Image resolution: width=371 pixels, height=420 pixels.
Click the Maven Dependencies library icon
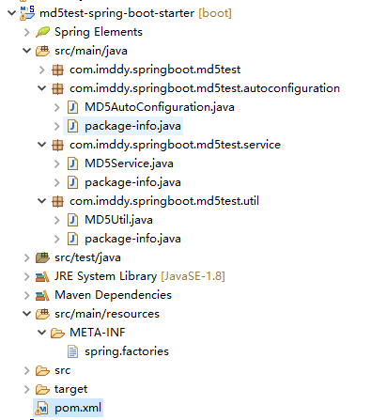pos(42,295)
